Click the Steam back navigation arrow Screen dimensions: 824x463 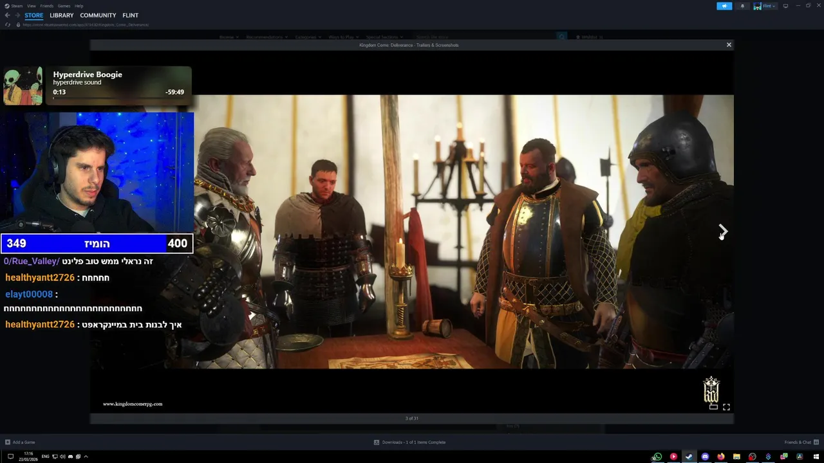(x=7, y=15)
